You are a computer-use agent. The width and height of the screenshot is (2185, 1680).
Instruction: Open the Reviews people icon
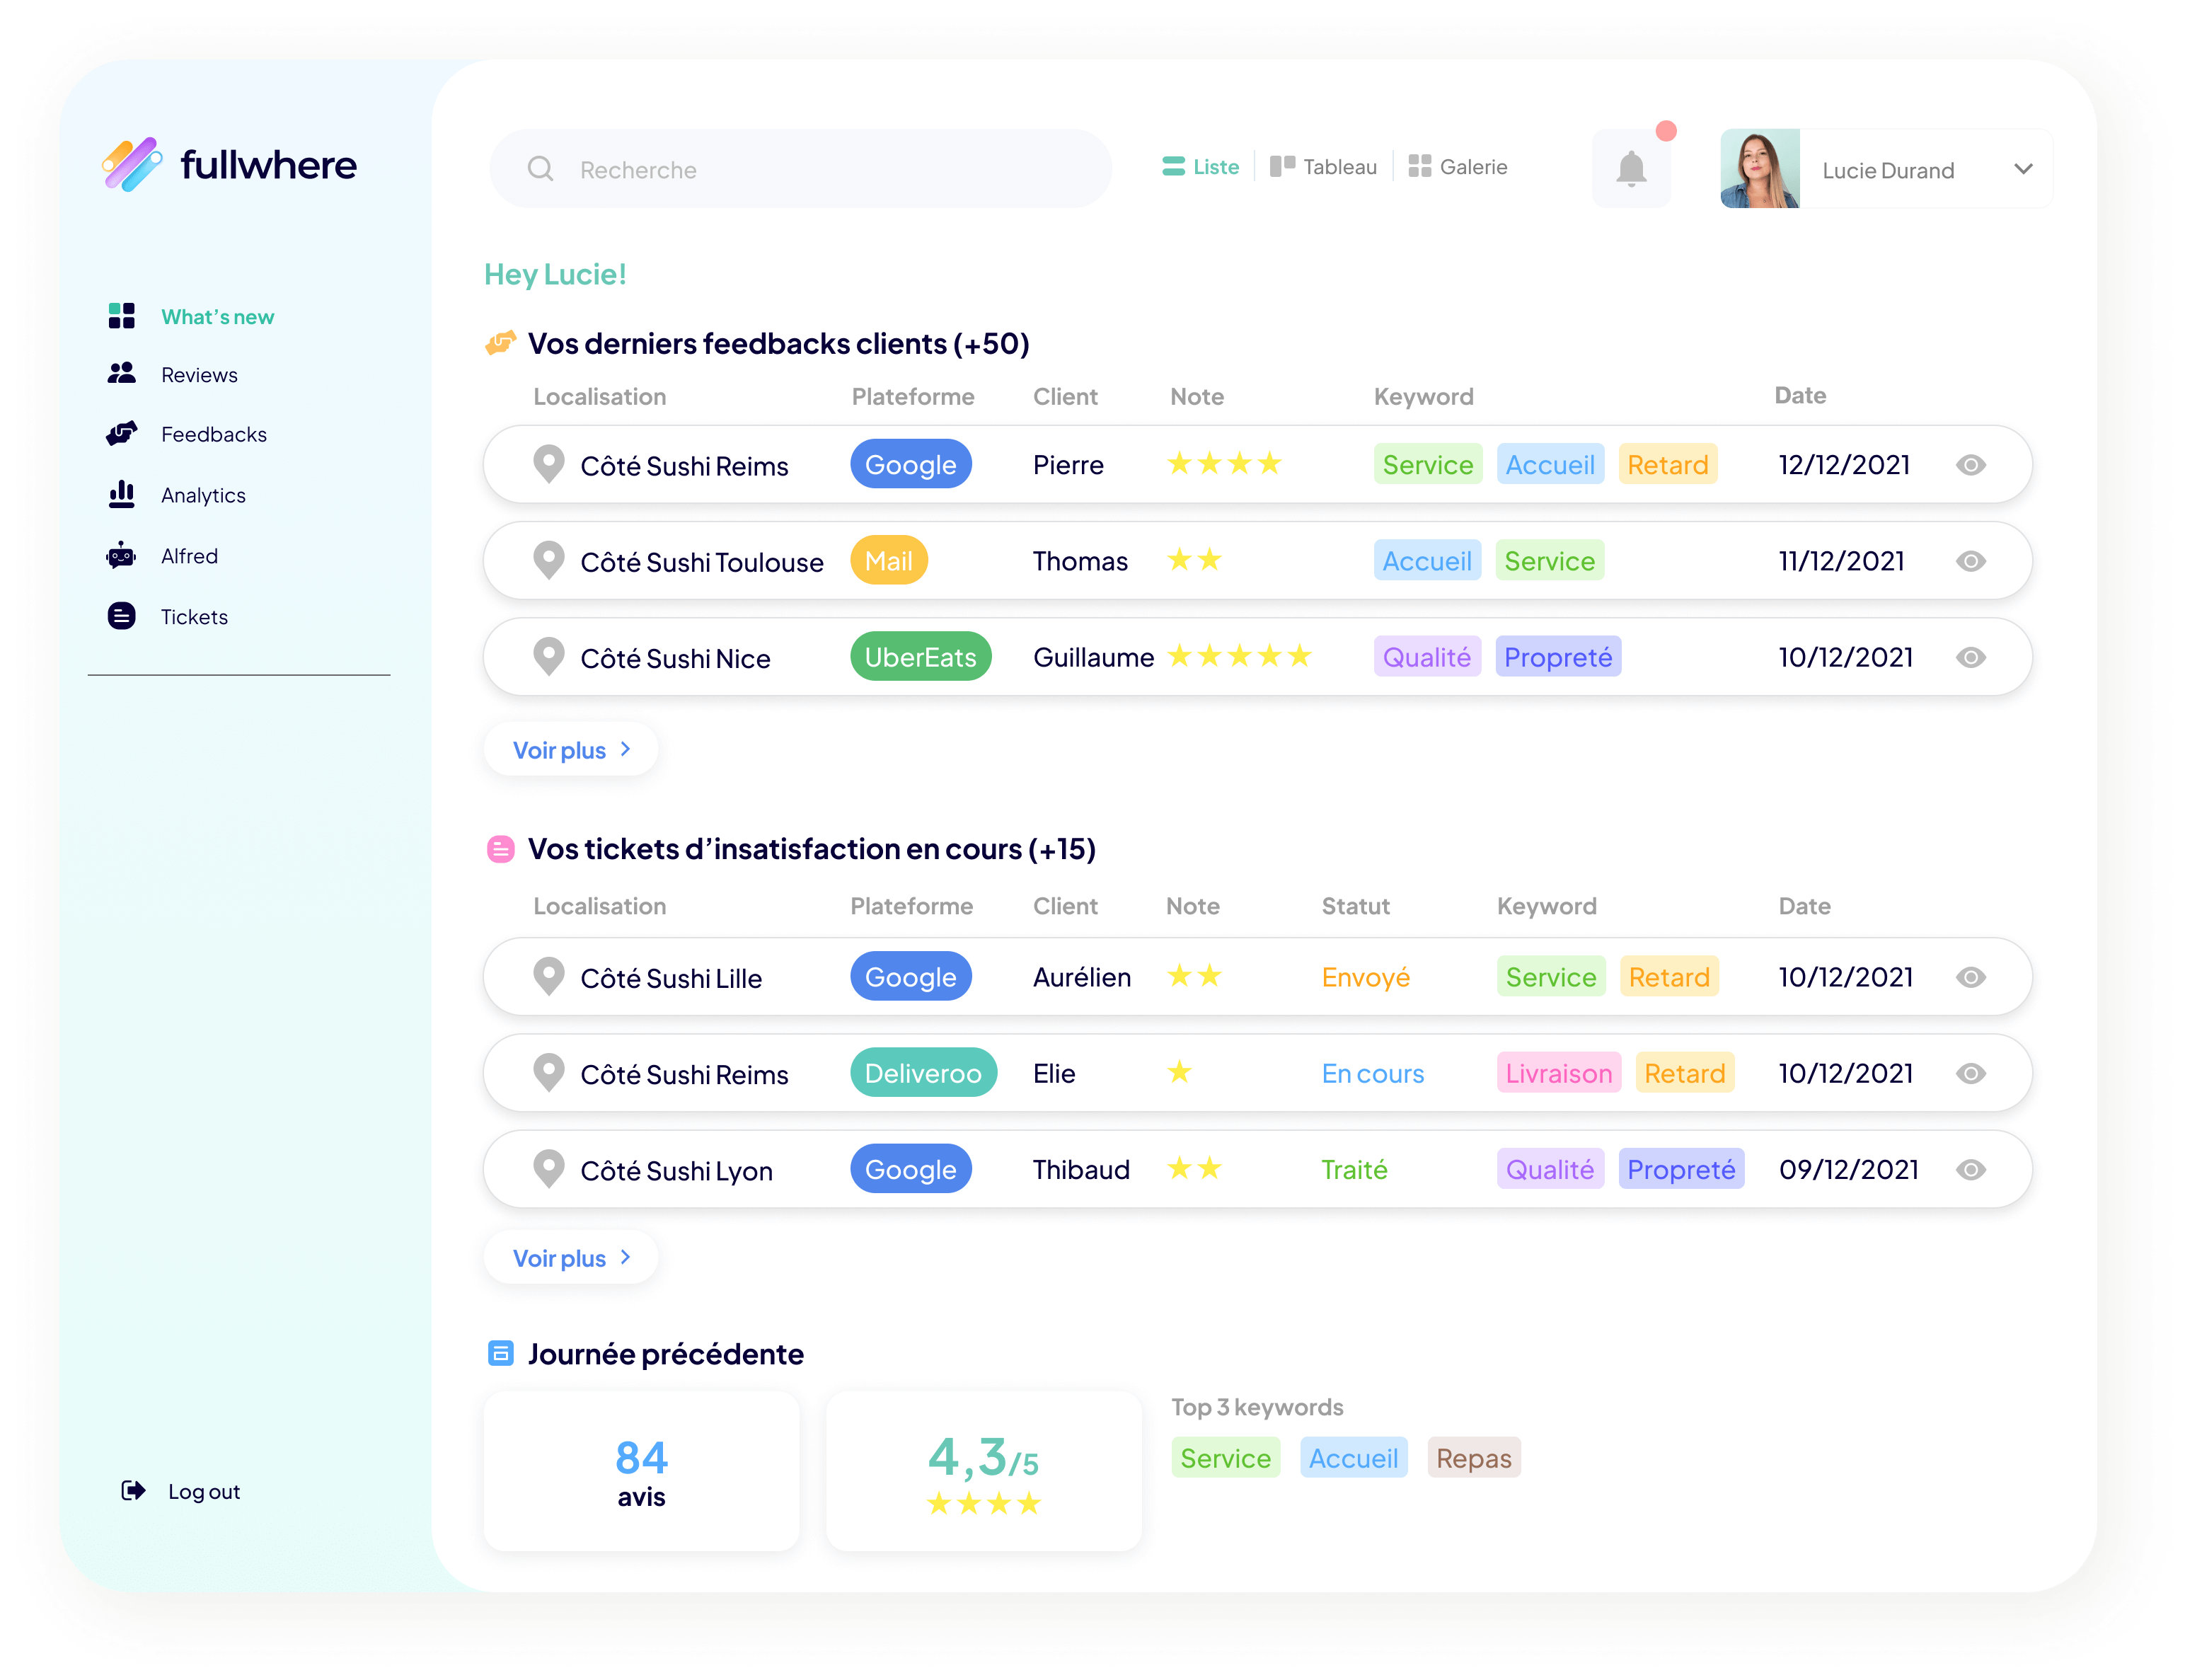pos(122,374)
